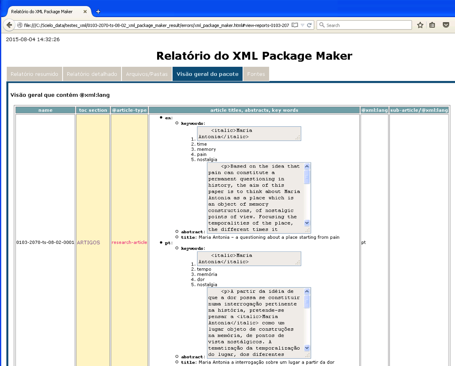Click the 'pt:' language bullet label

[x=169, y=243]
